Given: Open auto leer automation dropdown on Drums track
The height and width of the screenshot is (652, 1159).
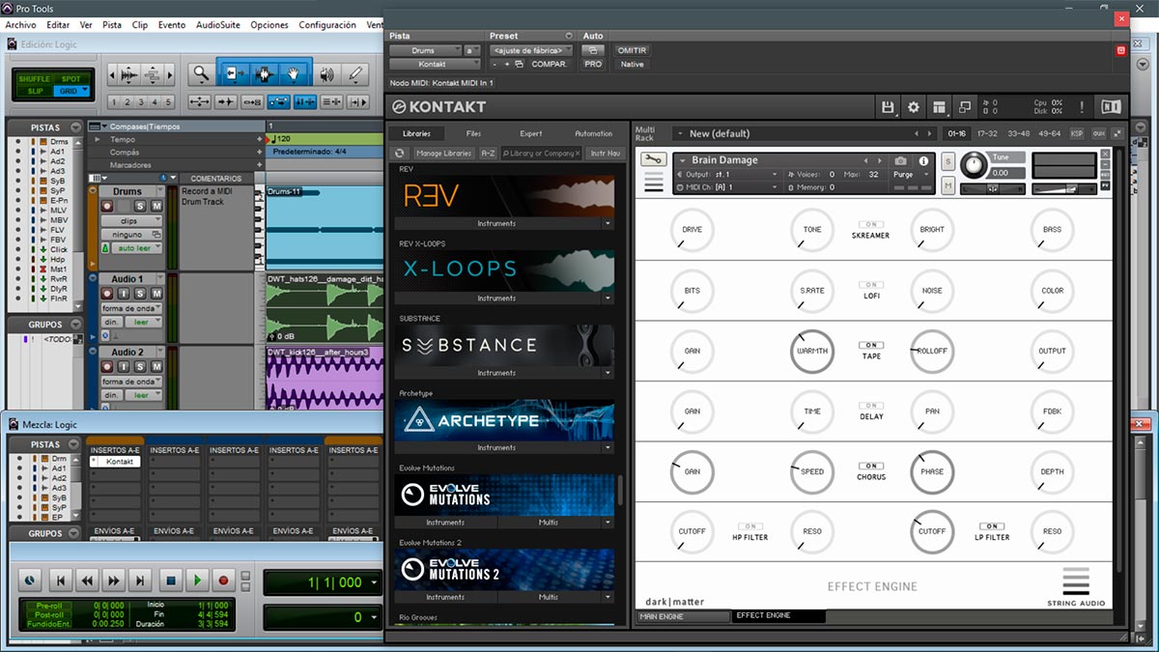Looking at the screenshot, I should click(x=138, y=248).
